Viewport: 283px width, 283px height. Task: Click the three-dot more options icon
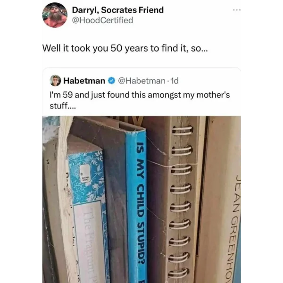click(x=237, y=10)
